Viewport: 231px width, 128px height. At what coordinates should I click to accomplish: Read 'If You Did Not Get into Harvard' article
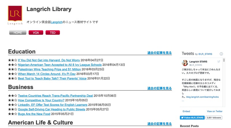tap(49, 60)
